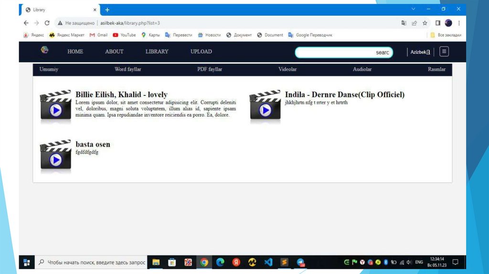Viewport: 489px width, 274px height.
Task: Click the Bluetooth tray icon
Action: point(386,262)
